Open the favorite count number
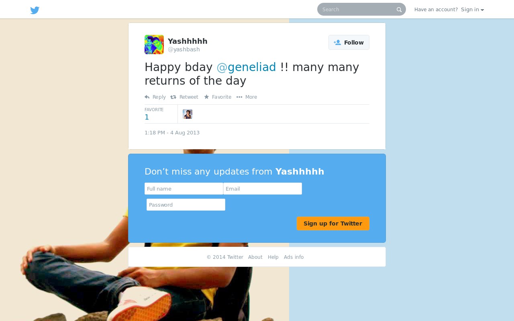 147,117
